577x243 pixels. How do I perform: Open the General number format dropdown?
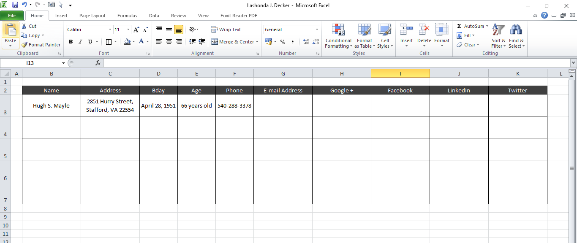[x=317, y=30]
